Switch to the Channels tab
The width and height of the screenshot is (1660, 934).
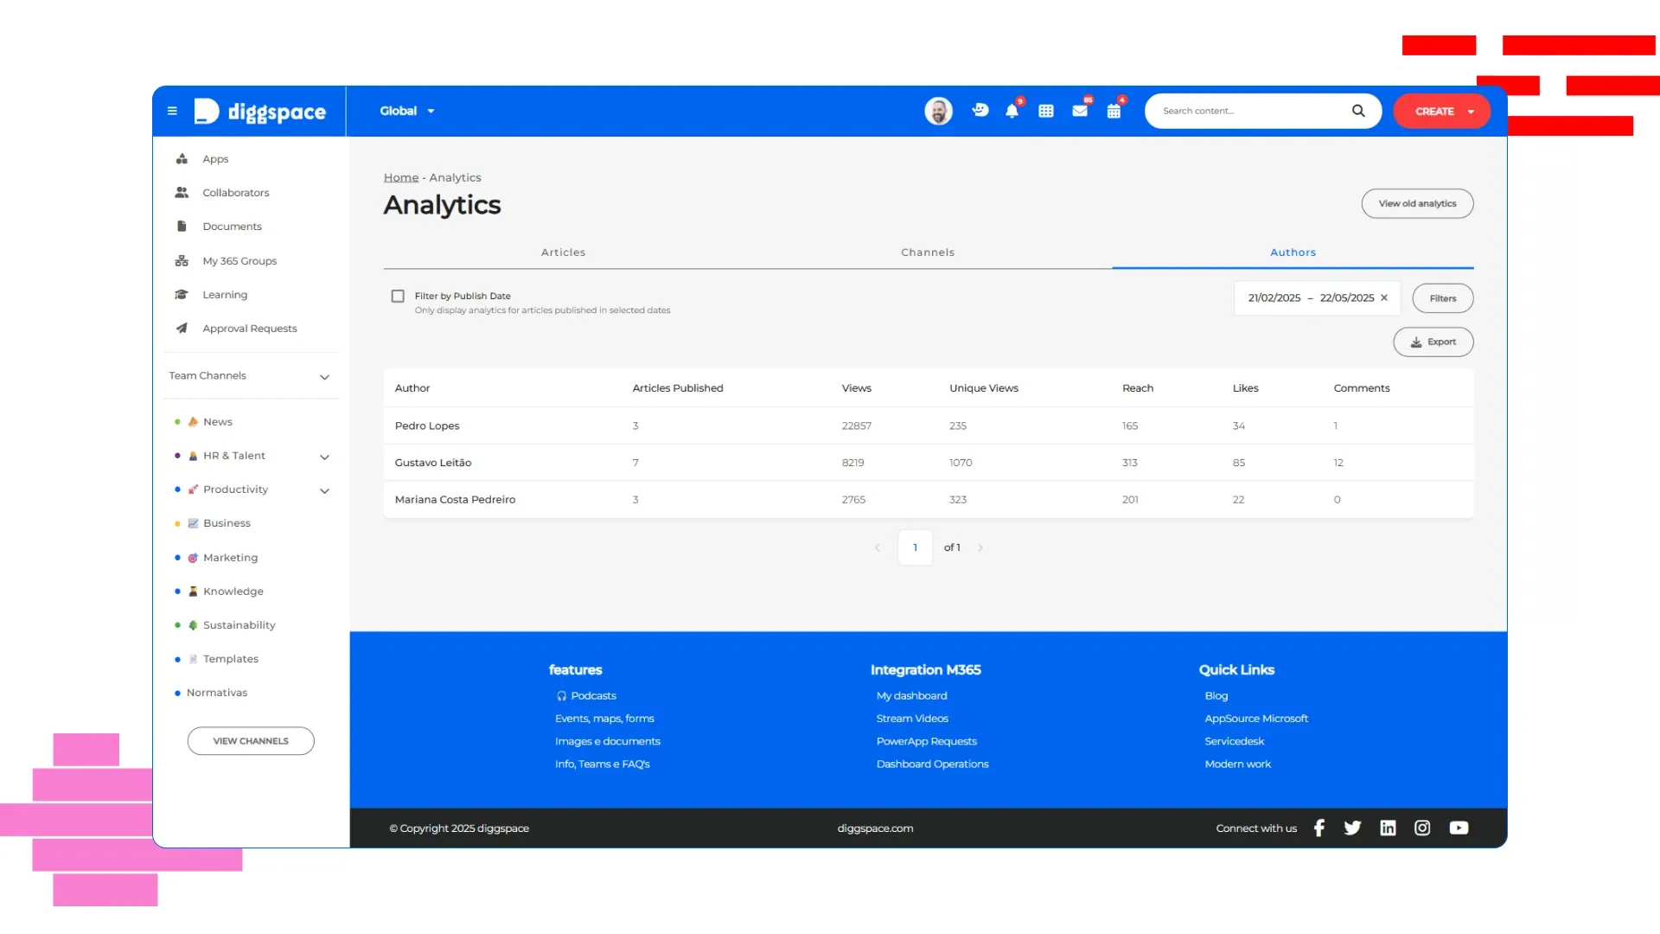tap(928, 253)
